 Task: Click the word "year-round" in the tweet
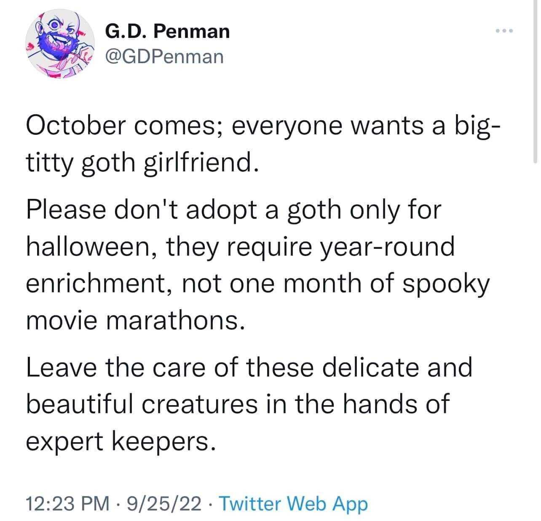coord(388,246)
